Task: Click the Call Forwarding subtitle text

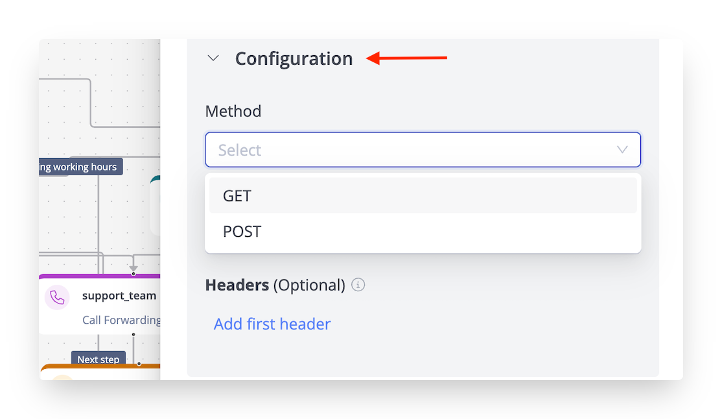Action: pos(121,320)
